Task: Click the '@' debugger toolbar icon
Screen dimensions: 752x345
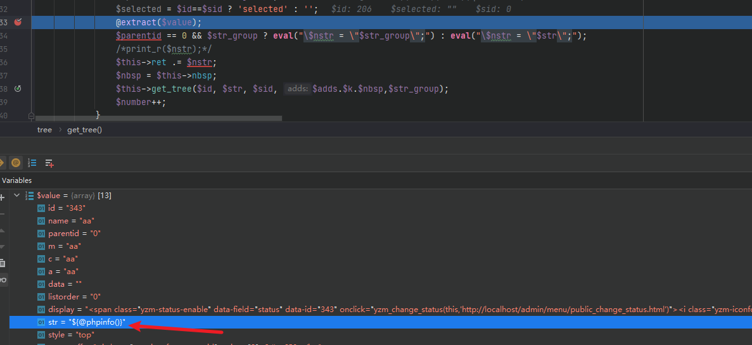Action: pos(16,163)
